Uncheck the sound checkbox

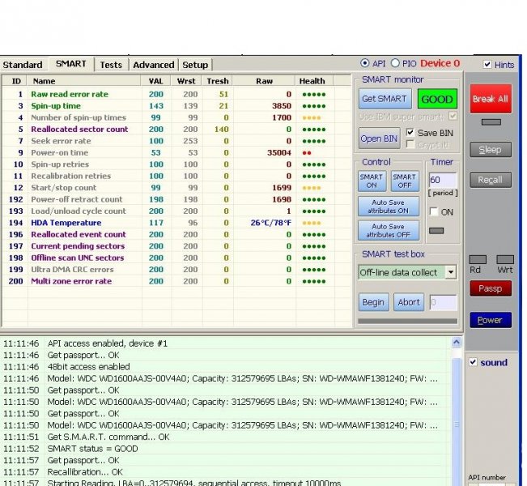point(474,362)
